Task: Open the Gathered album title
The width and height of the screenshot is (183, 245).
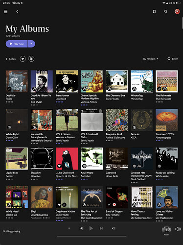Action: coord(111,173)
